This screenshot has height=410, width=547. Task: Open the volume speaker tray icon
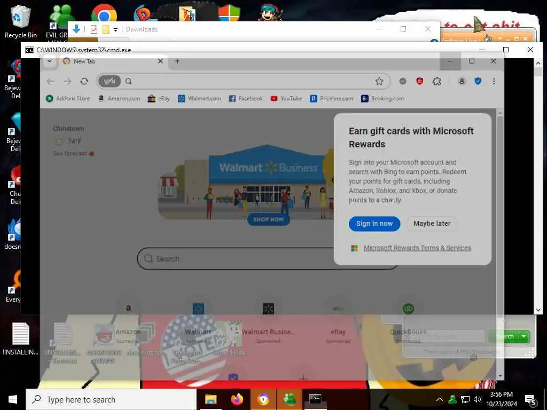pyautogui.click(x=477, y=399)
